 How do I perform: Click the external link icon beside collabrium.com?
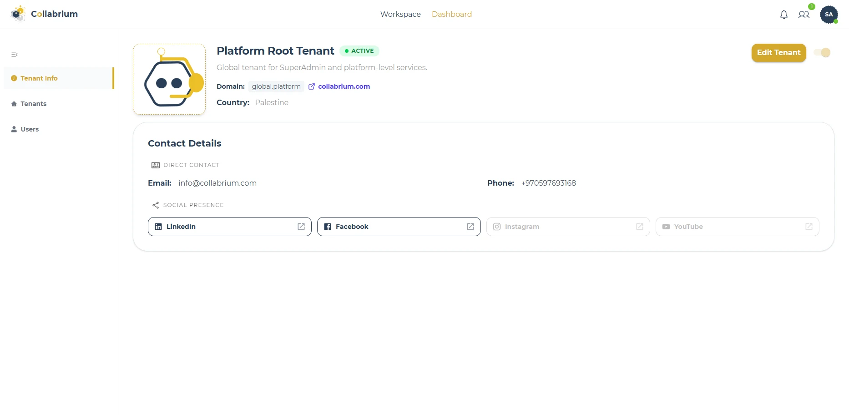click(x=312, y=86)
